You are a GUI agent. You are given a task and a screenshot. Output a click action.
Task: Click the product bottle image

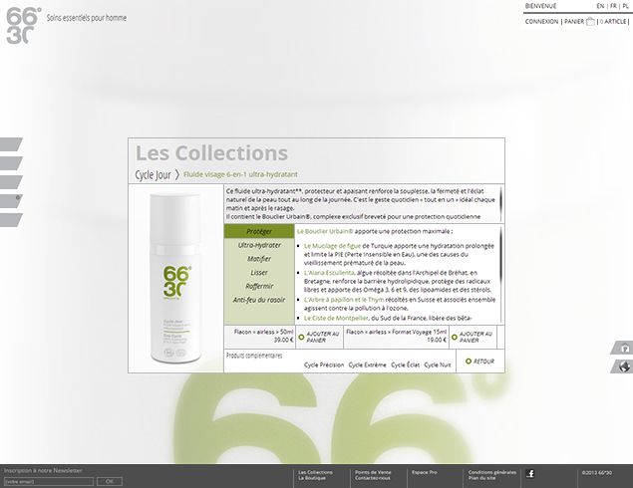point(175,278)
